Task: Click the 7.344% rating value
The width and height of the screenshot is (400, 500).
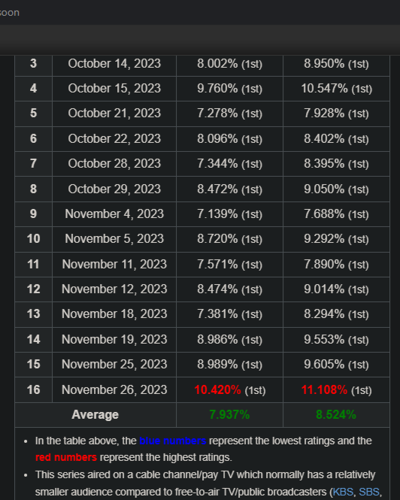Action: click(217, 164)
